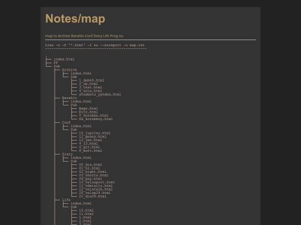301x225 pixels.
Task: Go to the Barahlo navigation link
Action: (x=77, y=36)
